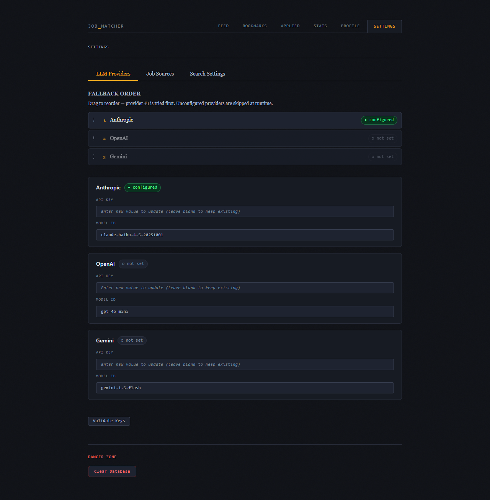Open the Search Settings tab
Viewport: 490px width, 500px height.
coord(207,74)
